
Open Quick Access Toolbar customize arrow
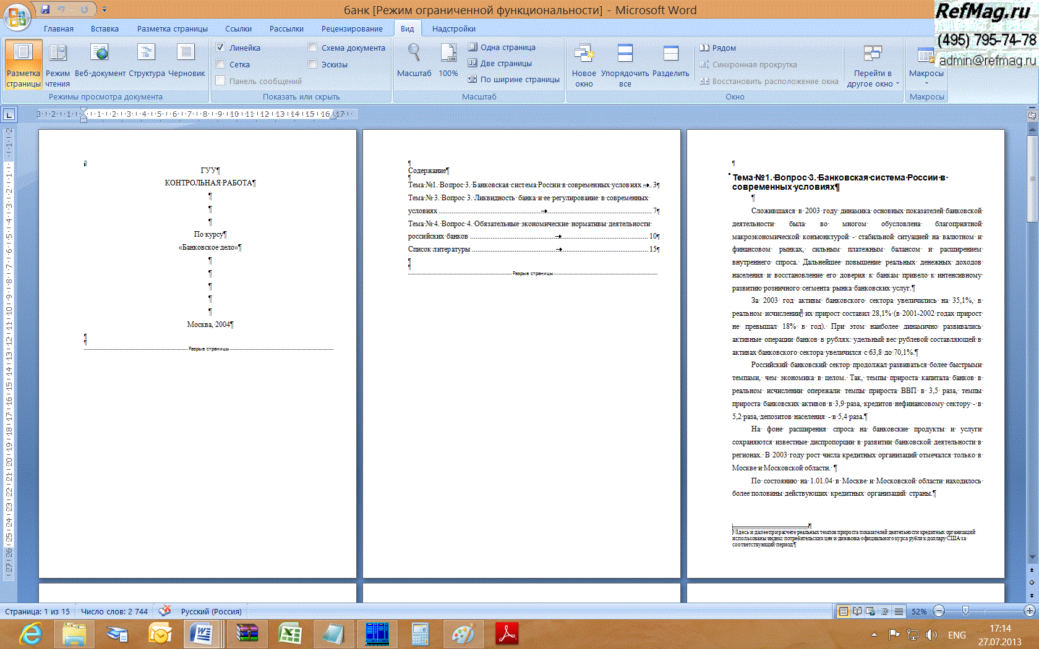click(x=104, y=10)
